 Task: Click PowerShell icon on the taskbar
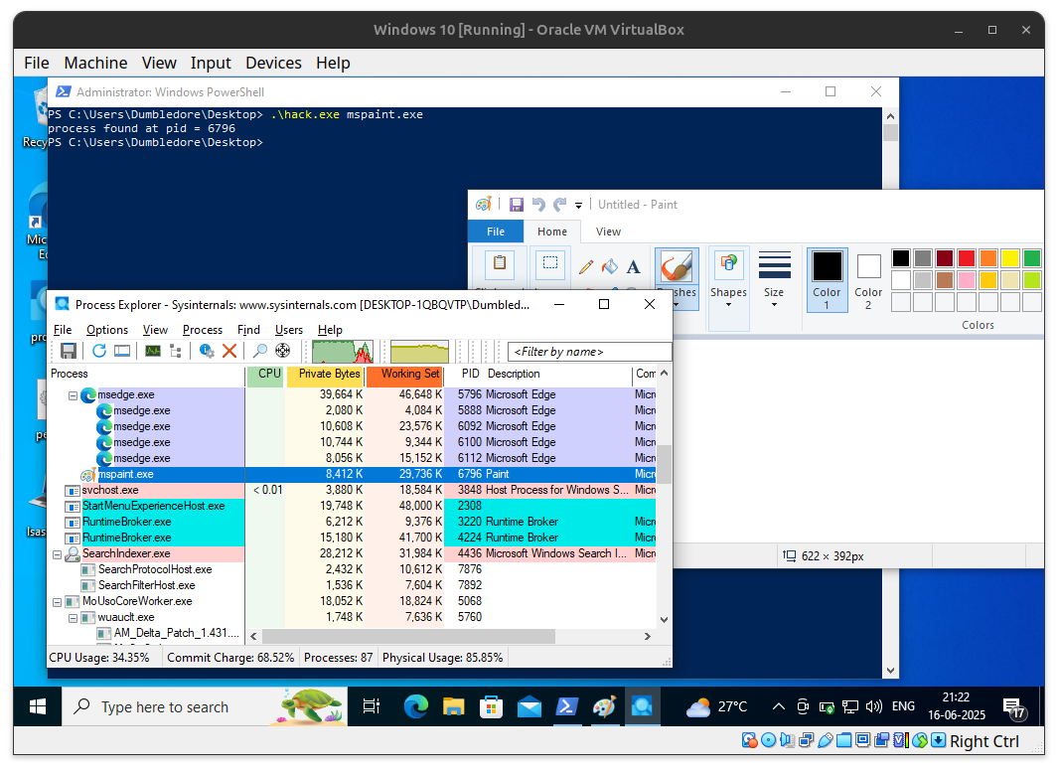[x=566, y=706]
